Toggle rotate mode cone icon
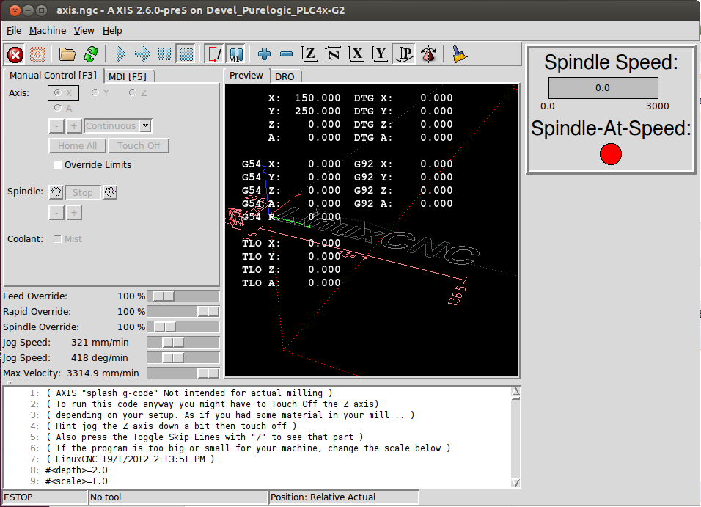The width and height of the screenshot is (701, 507). click(x=428, y=54)
